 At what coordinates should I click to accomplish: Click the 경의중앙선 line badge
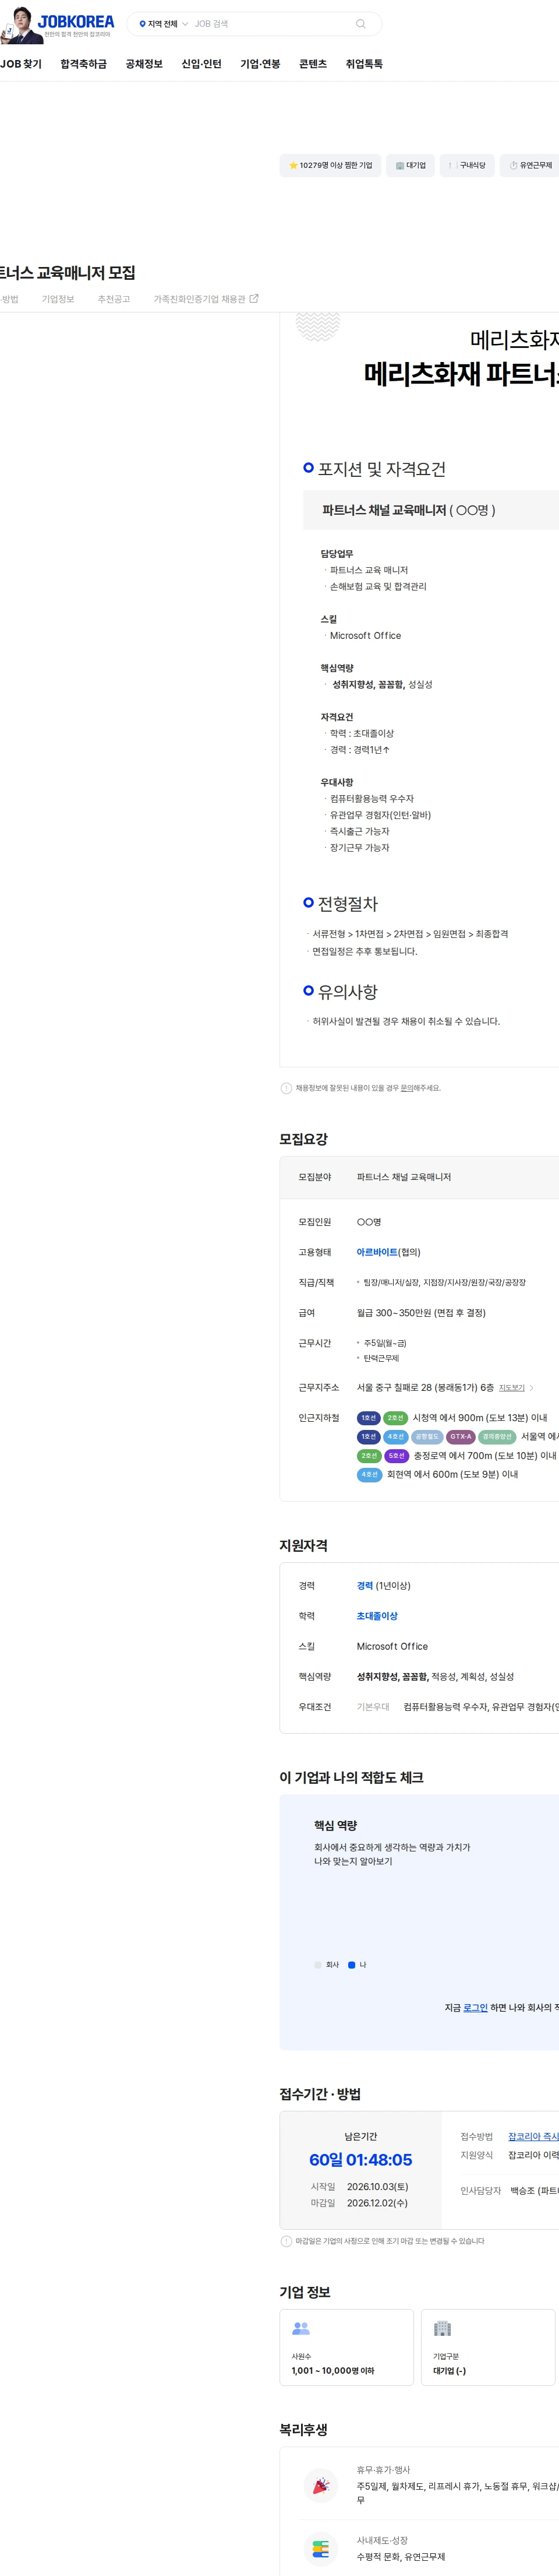pos(497,1437)
